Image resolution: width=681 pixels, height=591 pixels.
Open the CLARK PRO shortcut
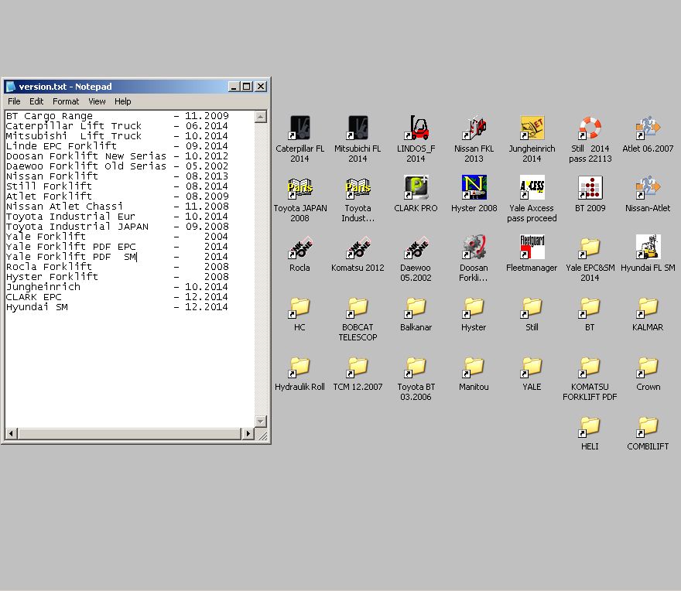(416, 188)
